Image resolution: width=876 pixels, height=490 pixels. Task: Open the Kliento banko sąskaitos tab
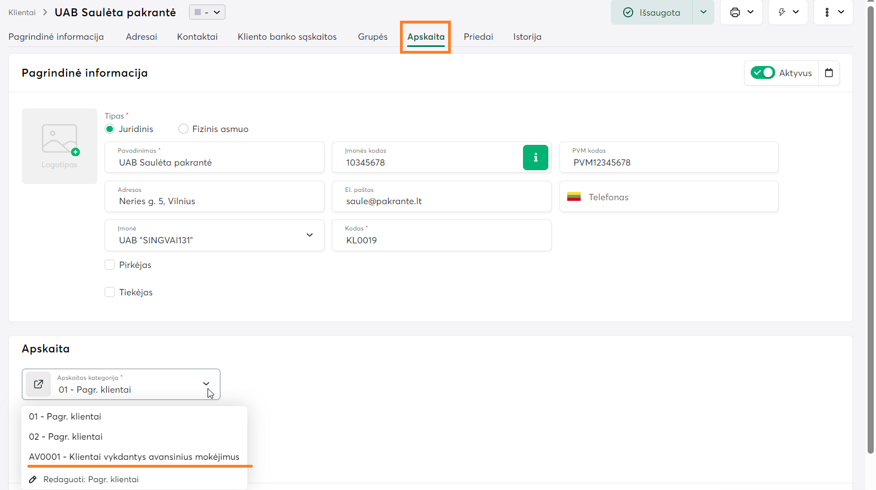tap(287, 37)
